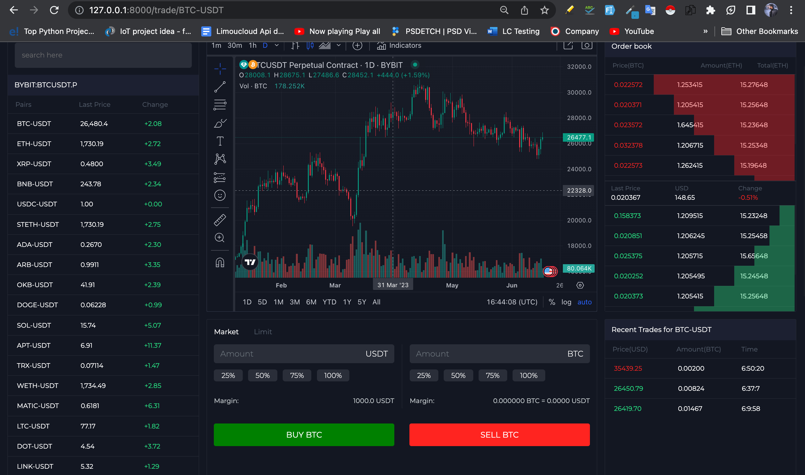
Task: Click the bar chart type icon
Action: (295, 46)
